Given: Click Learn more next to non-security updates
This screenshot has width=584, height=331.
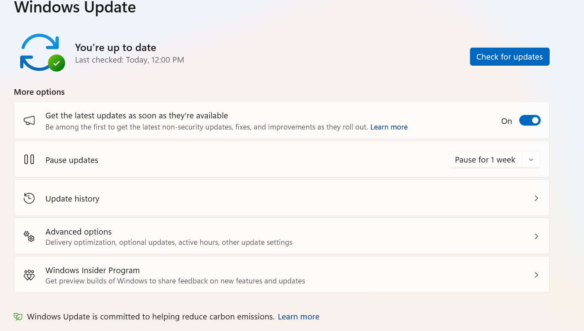Looking at the screenshot, I should click(x=388, y=127).
